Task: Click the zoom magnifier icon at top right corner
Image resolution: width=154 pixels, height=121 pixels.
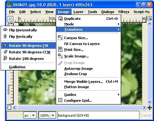Action: 149,18
